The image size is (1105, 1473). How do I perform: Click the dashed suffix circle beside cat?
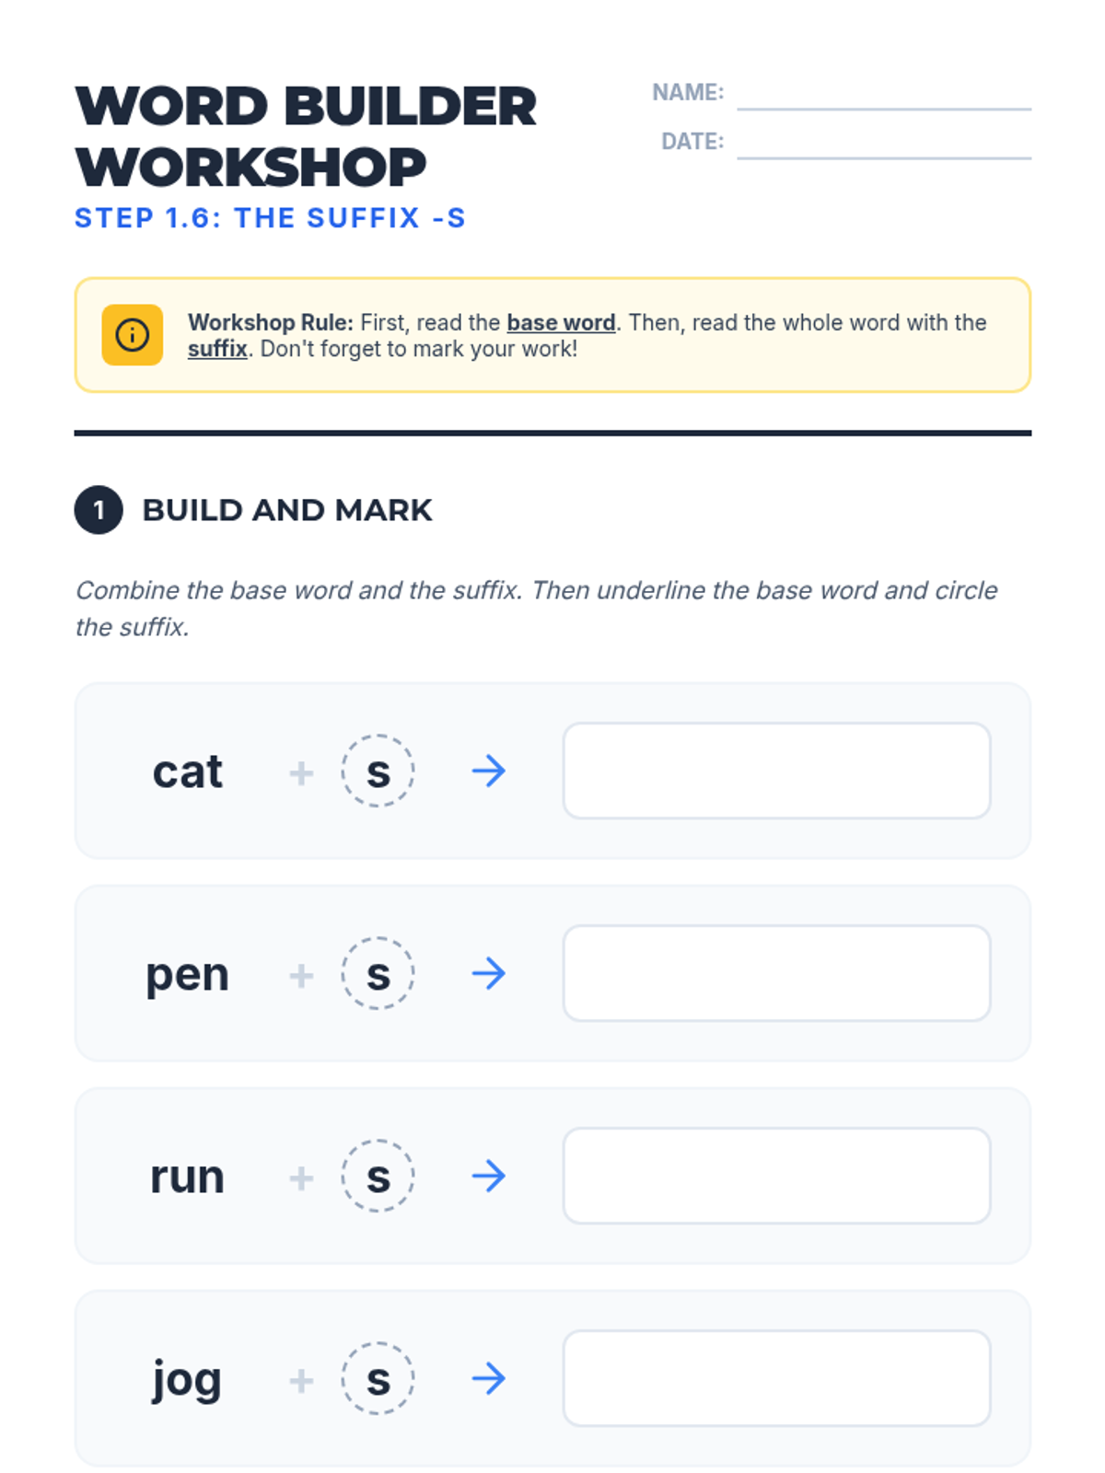point(378,771)
